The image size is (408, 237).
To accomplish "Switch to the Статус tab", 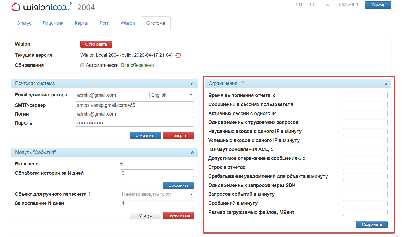I will point(24,23).
